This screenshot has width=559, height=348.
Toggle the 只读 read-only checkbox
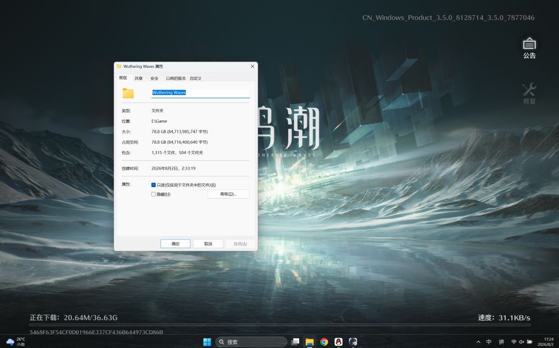153,185
